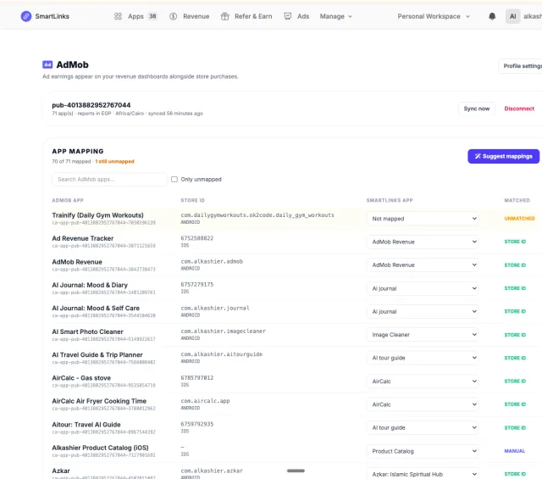The width and height of the screenshot is (542, 479).
Task: Click the Revenue dollar icon
Action: click(173, 16)
